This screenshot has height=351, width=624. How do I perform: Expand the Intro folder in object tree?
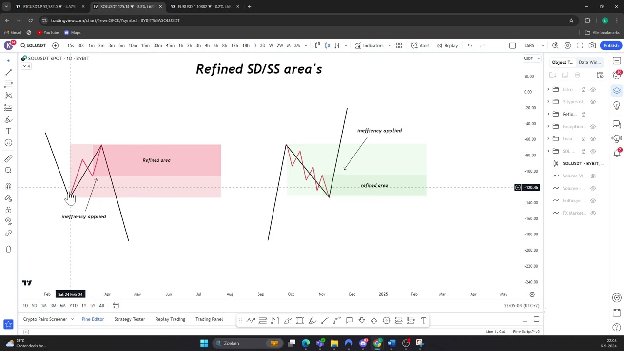click(548, 89)
